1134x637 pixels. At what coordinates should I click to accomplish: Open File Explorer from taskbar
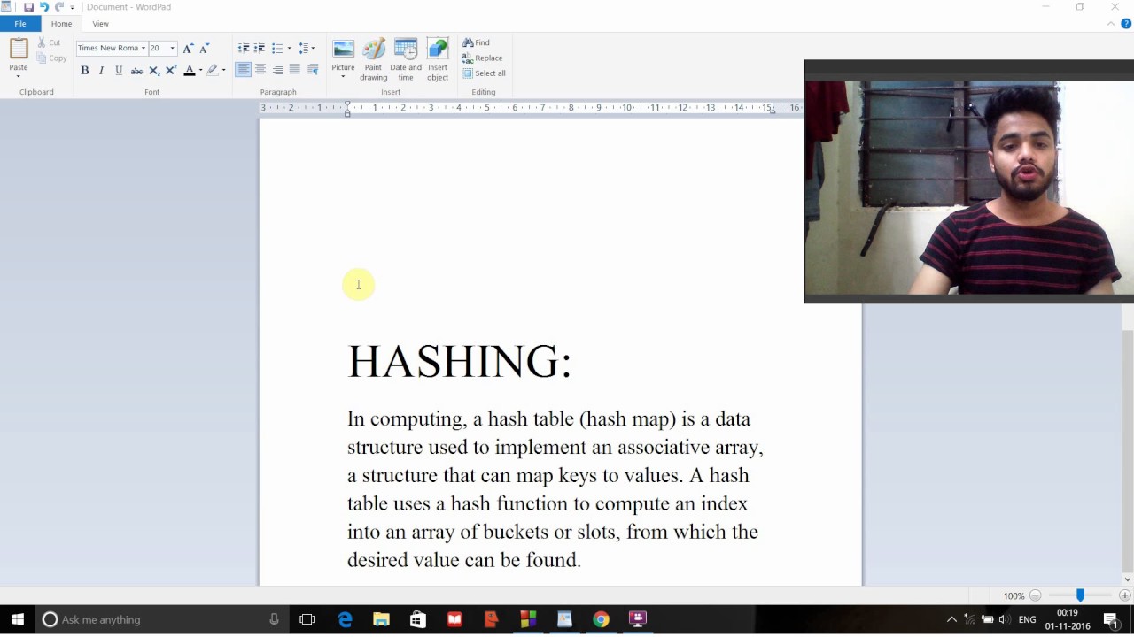coord(381,619)
